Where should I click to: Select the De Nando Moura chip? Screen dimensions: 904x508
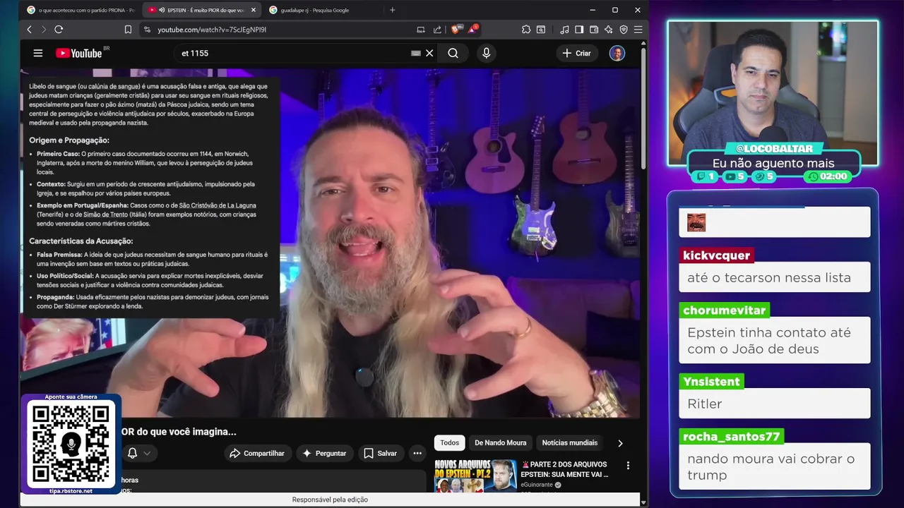pyautogui.click(x=501, y=443)
